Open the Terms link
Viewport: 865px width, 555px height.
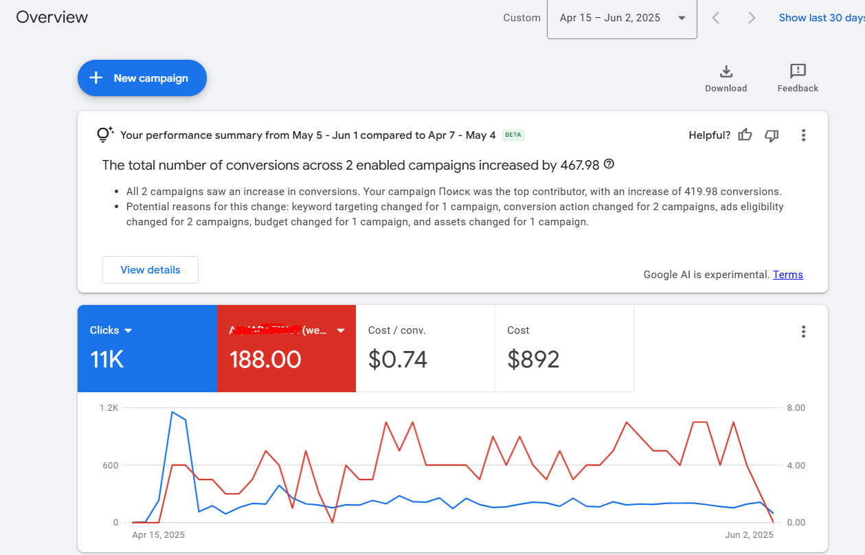tap(788, 275)
